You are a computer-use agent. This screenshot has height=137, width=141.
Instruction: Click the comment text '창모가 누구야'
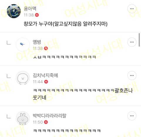point(38,24)
